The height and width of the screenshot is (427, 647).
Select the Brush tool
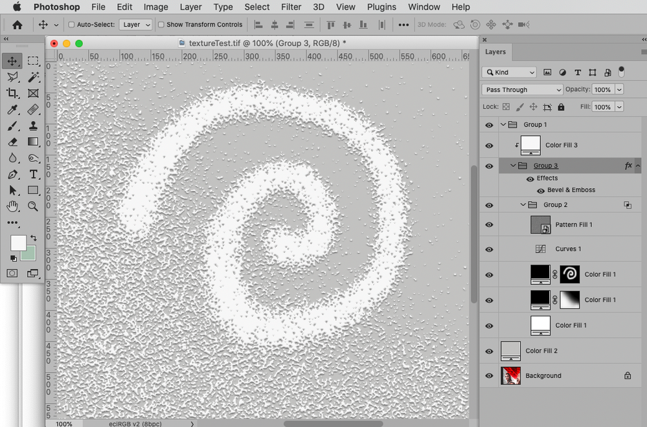12,126
